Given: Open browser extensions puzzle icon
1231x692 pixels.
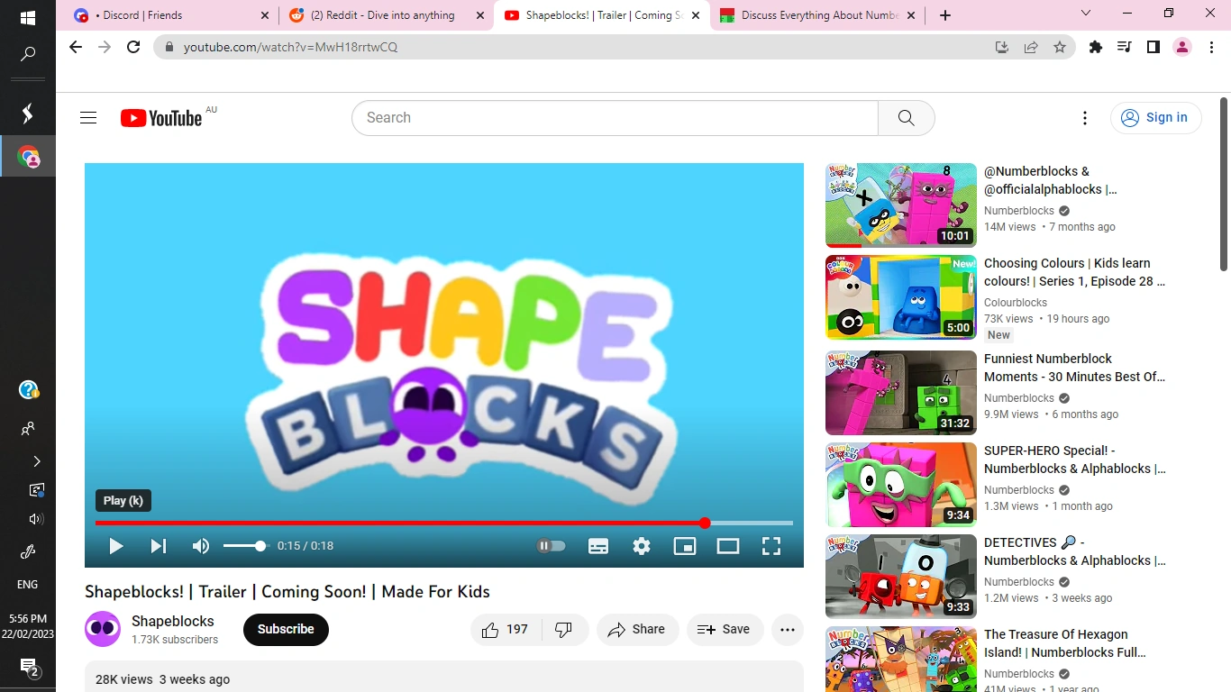Looking at the screenshot, I should 1095,47.
